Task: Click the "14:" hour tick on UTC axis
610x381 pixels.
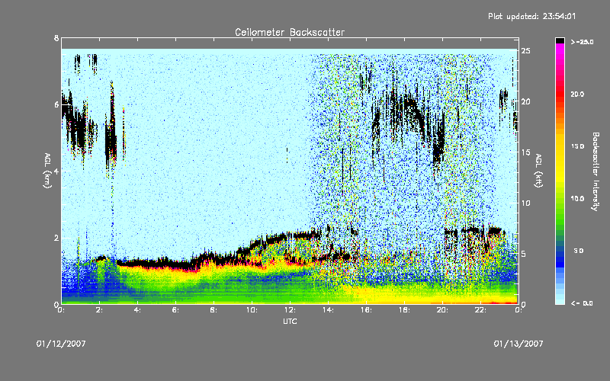Action: tap(328, 310)
